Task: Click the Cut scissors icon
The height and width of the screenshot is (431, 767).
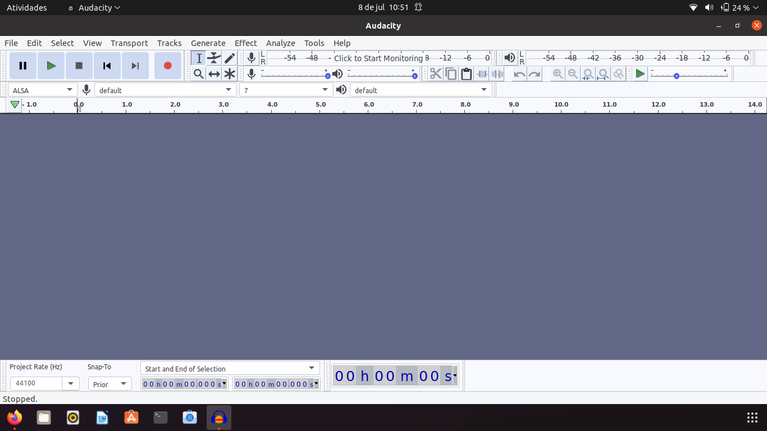Action: [436, 74]
